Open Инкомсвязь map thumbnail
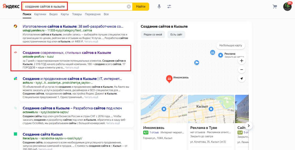The width and height of the screenshot is (295, 150). coord(164,109)
